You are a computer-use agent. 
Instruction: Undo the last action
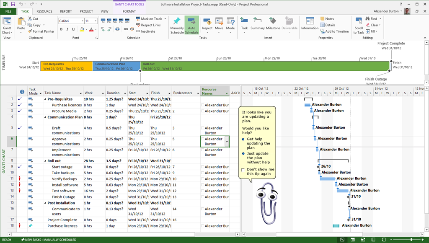click(x=21, y=4)
